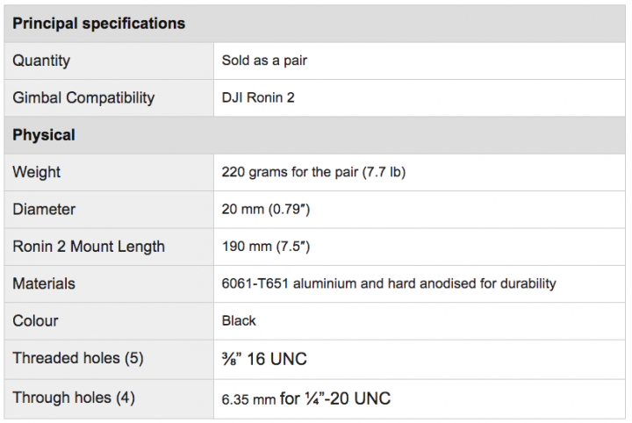Select the Colour label cell

(36, 320)
